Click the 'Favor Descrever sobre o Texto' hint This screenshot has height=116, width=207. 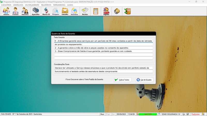[x=84, y=79]
